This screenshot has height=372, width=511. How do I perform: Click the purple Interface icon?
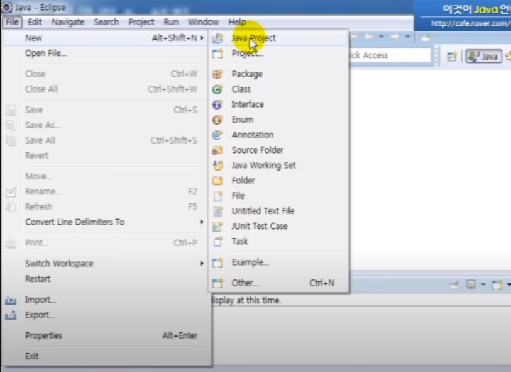pyautogui.click(x=217, y=104)
